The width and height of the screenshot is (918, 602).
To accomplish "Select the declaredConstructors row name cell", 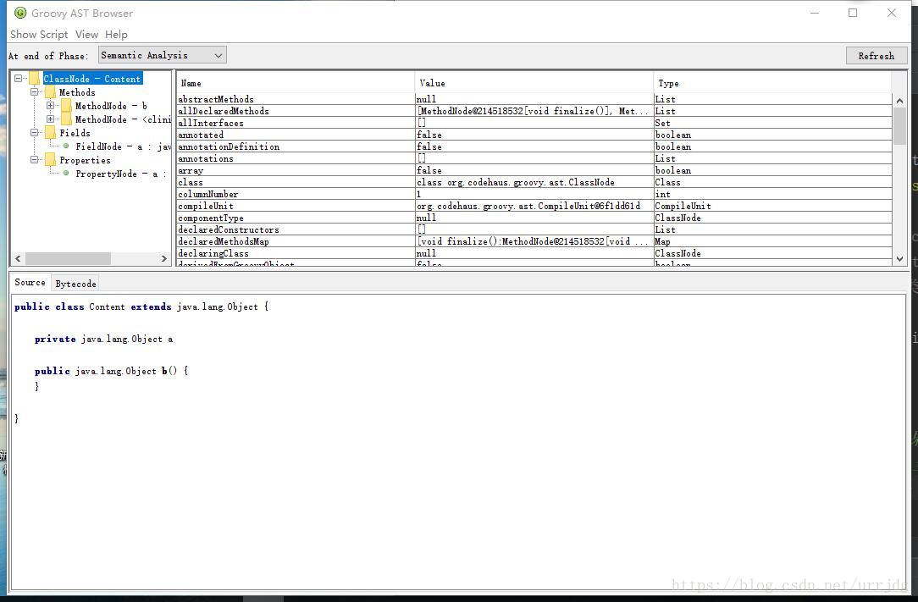I will 296,229.
